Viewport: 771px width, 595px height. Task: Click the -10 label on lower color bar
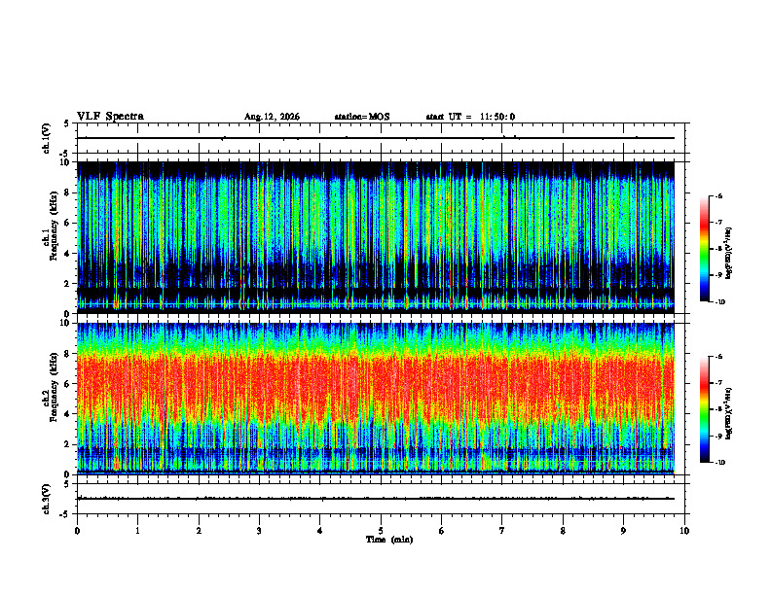pos(719,463)
